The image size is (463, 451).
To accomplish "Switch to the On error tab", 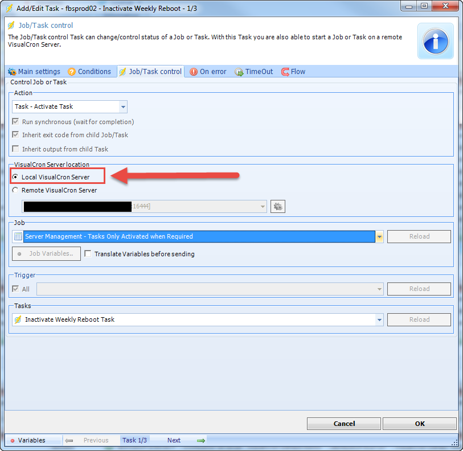I will point(208,72).
